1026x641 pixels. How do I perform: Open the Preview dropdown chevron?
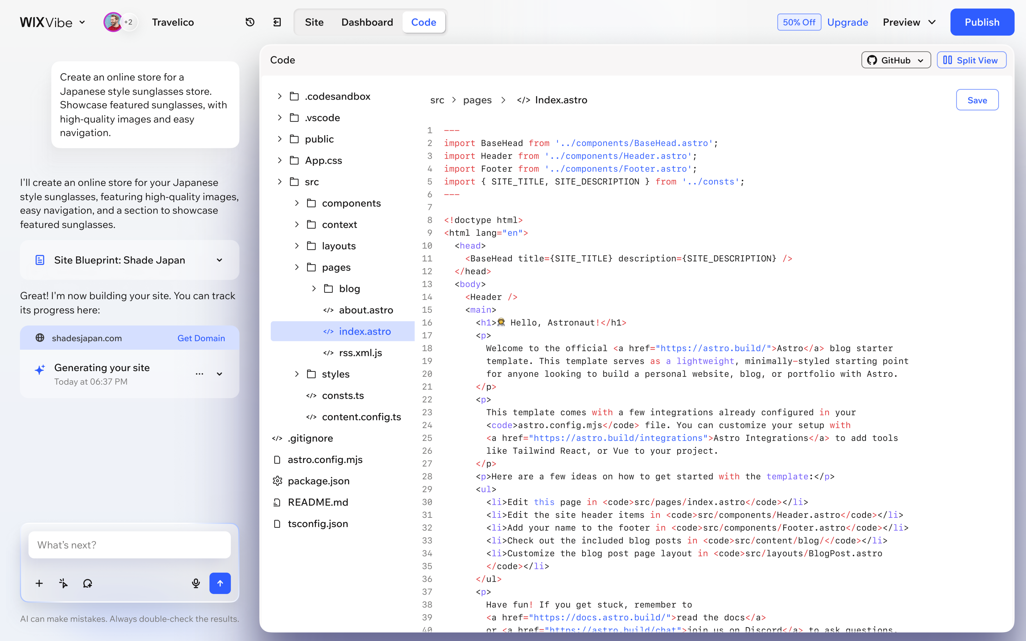pyautogui.click(x=932, y=22)
